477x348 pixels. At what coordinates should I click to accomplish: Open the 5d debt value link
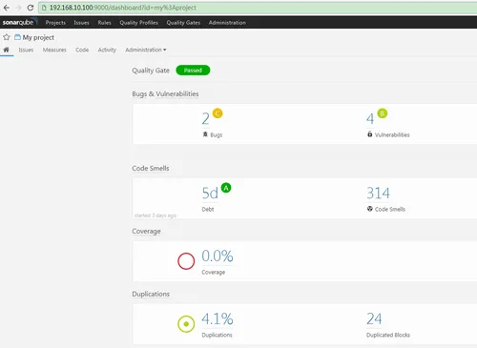point(210,193)
